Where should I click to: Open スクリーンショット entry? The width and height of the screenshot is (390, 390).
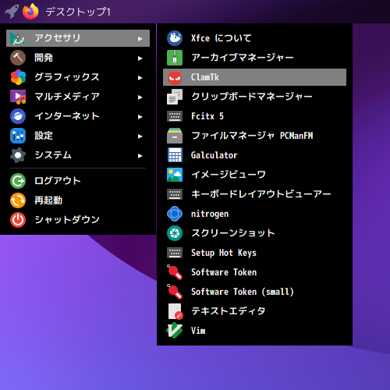coord(254,233)
